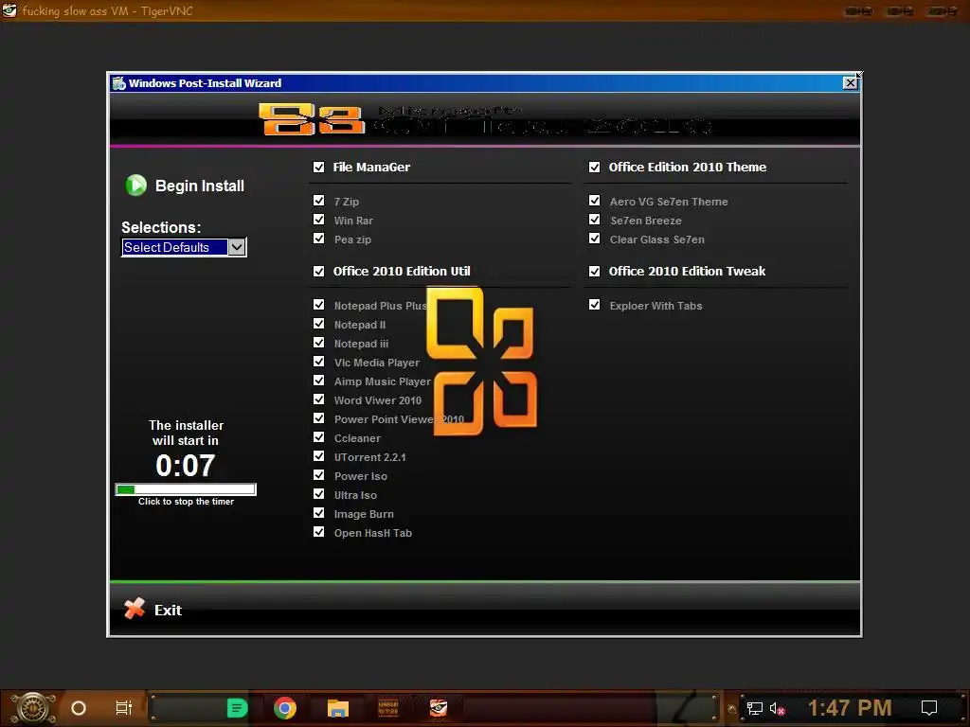Toggle the Vlc Media Player checkbox
Screen dimensions: 970x727
[x=318, y=361]
